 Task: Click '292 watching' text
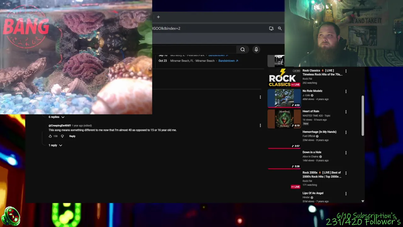coord(310,83)
